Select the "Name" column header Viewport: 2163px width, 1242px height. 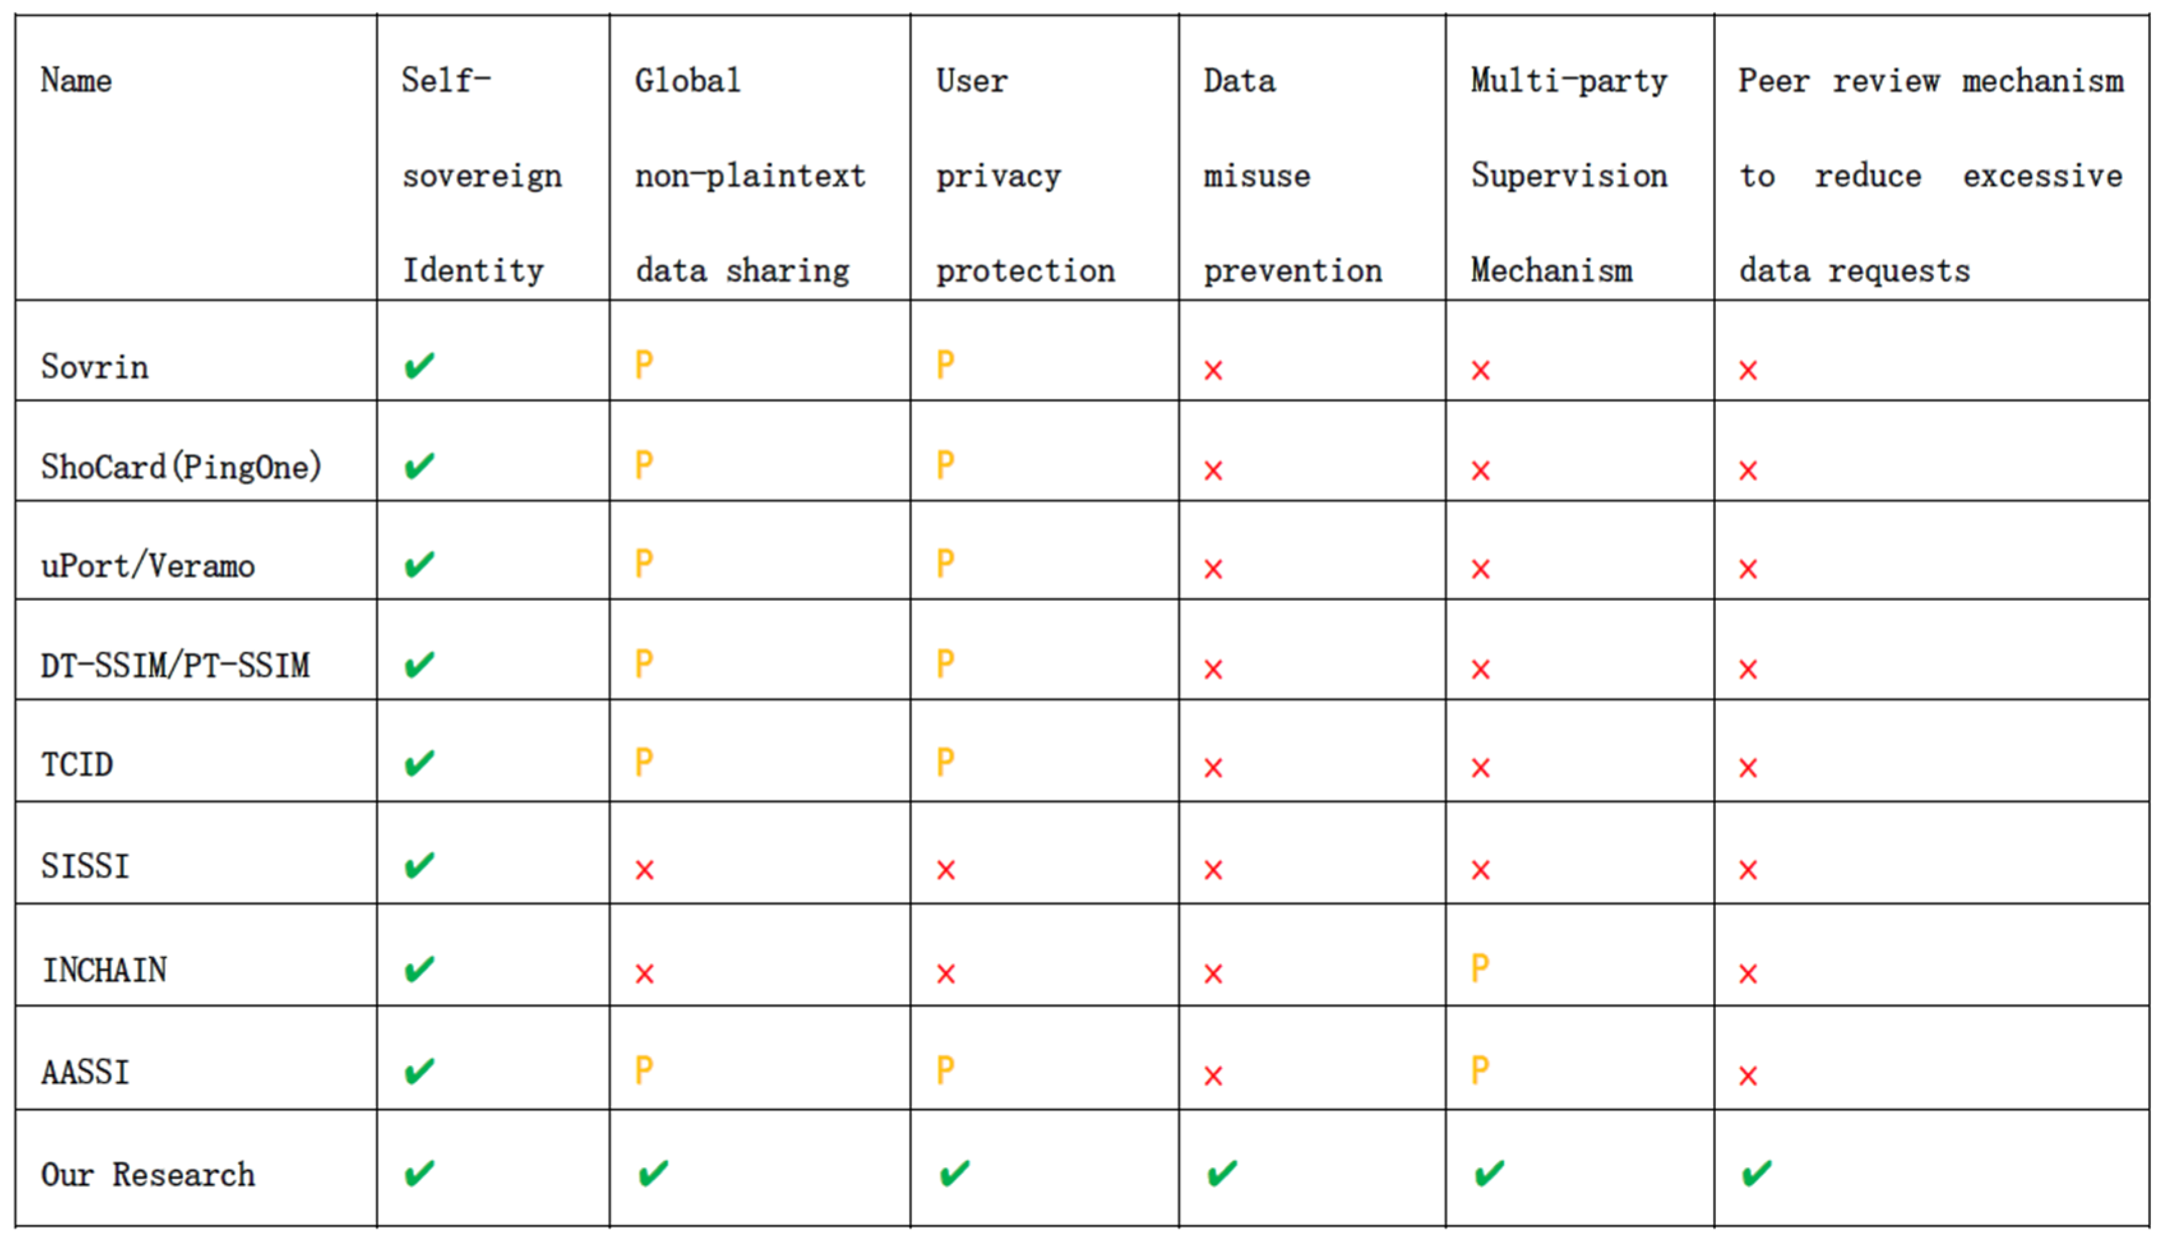click(x=77, y=81)
